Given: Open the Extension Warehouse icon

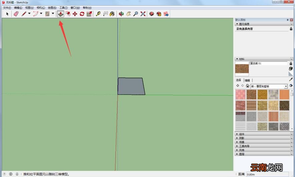Looking at the screenshot, I should point(159,14).
